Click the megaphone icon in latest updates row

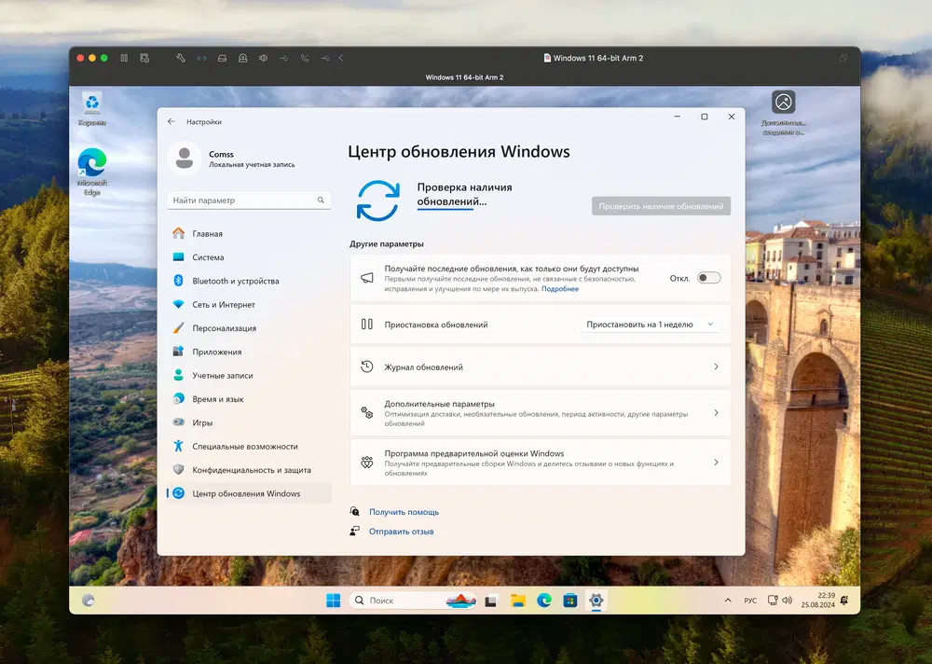pos(366,278)
